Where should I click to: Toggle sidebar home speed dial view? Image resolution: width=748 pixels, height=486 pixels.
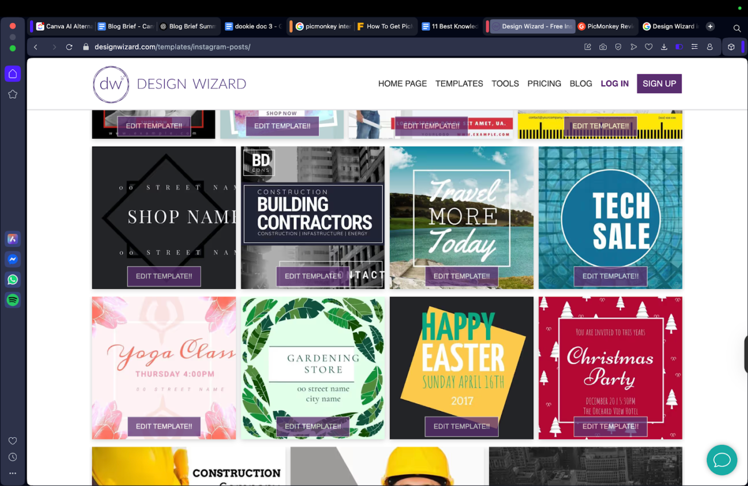12,74
